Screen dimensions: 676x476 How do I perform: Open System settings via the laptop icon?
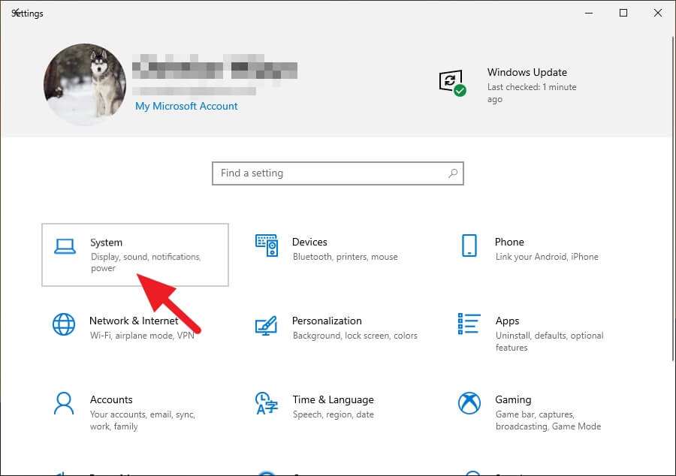(x=65, y=246)
